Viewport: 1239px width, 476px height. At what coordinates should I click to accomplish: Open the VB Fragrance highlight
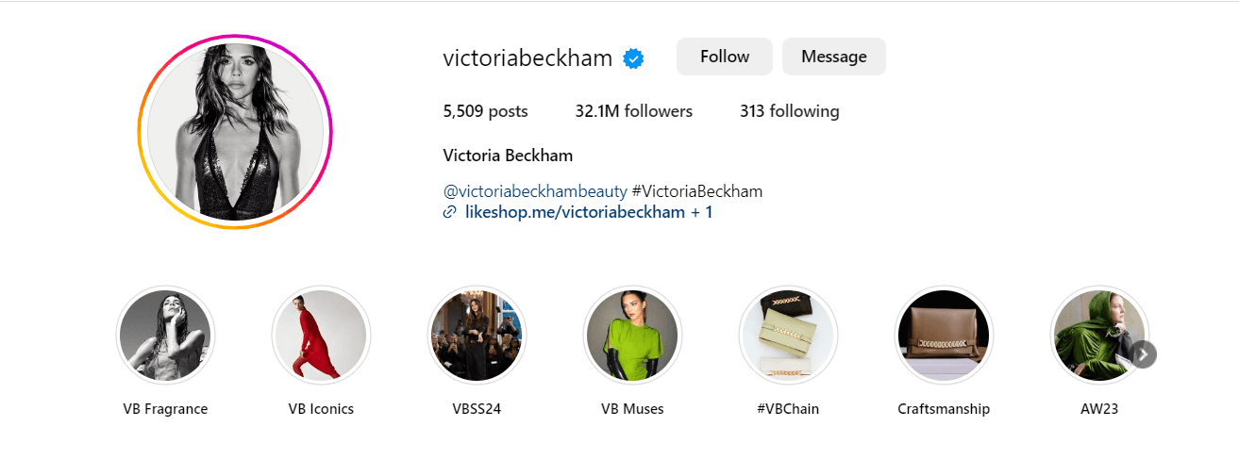pos(165,335)
